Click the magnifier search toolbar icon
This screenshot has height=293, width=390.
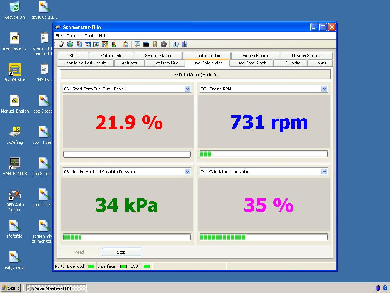[x=137, y=44]
